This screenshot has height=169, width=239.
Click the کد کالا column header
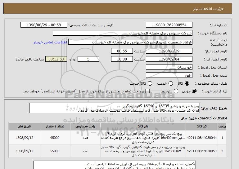click(202, 127)
